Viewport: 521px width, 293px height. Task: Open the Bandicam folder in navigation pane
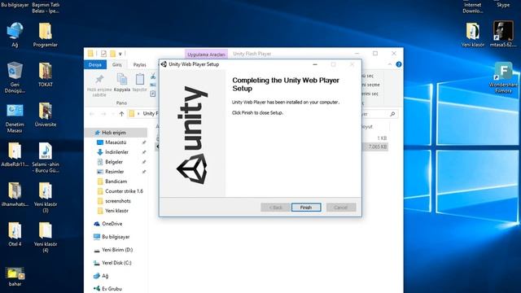click(x=116, y=181)
